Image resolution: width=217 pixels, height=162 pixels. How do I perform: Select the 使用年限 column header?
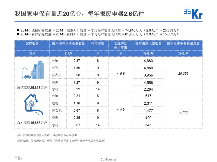pos(98,43)
